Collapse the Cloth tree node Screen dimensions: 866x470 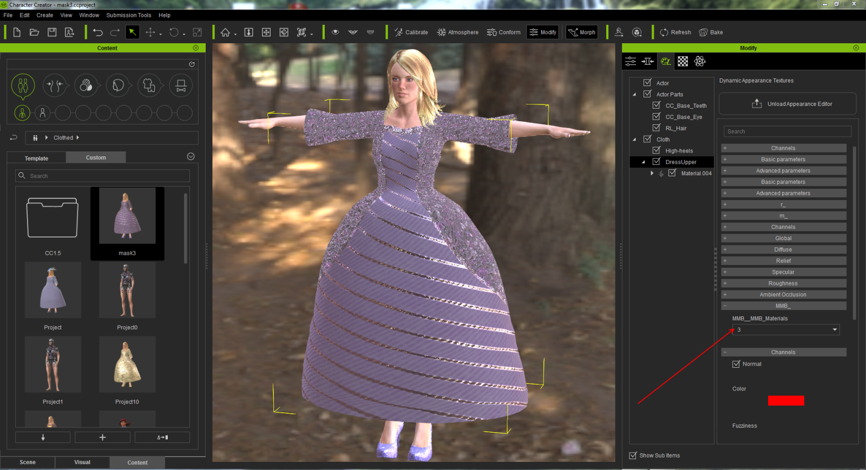[x=635, y=140]
